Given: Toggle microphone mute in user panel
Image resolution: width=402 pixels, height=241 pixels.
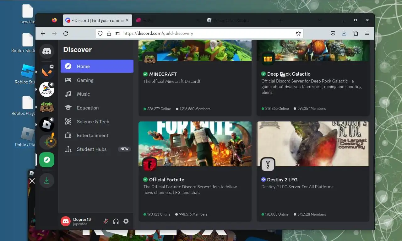Looking at the screenshot, I should click(106, 221).
